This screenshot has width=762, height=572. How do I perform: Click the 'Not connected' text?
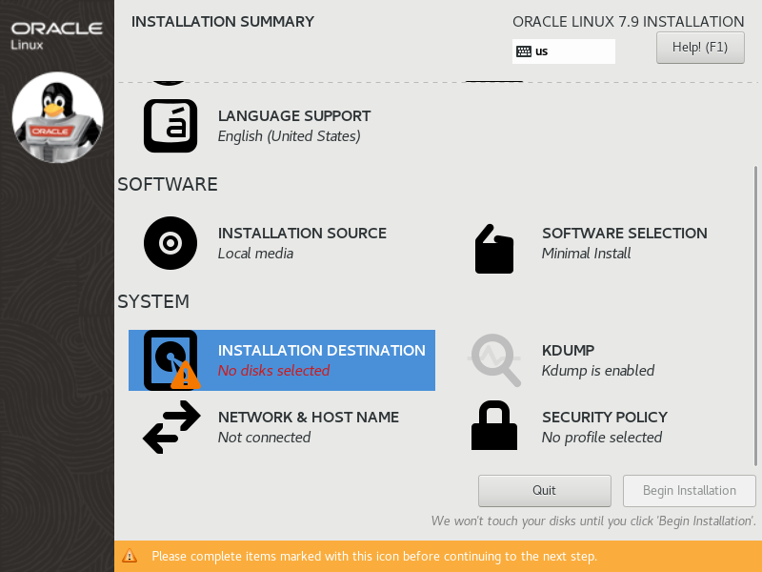(264, 438)
